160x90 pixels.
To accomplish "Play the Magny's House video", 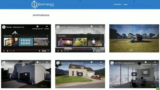I will pyautogui.click(x=80, y=74).
